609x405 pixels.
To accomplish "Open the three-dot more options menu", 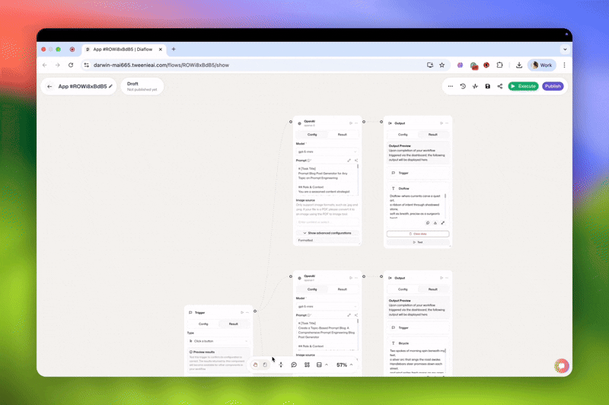I will click(x=451, y=86).
